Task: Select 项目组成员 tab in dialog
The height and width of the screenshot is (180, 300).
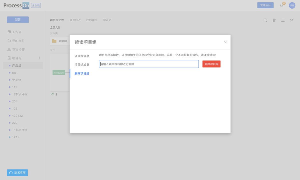Action: [82, 65]
